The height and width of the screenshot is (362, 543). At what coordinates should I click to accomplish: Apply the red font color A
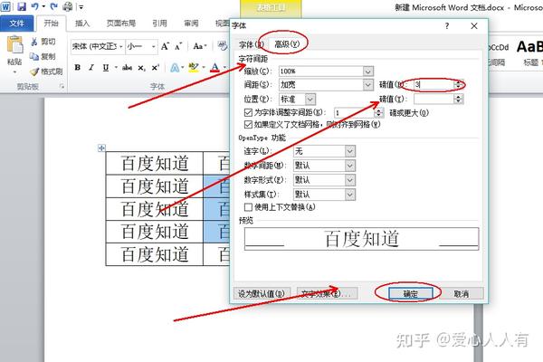(215, 67)
